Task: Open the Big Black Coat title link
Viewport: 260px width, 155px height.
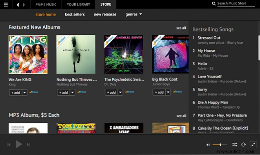Action: pyautogui.click(x=165, y=80)
